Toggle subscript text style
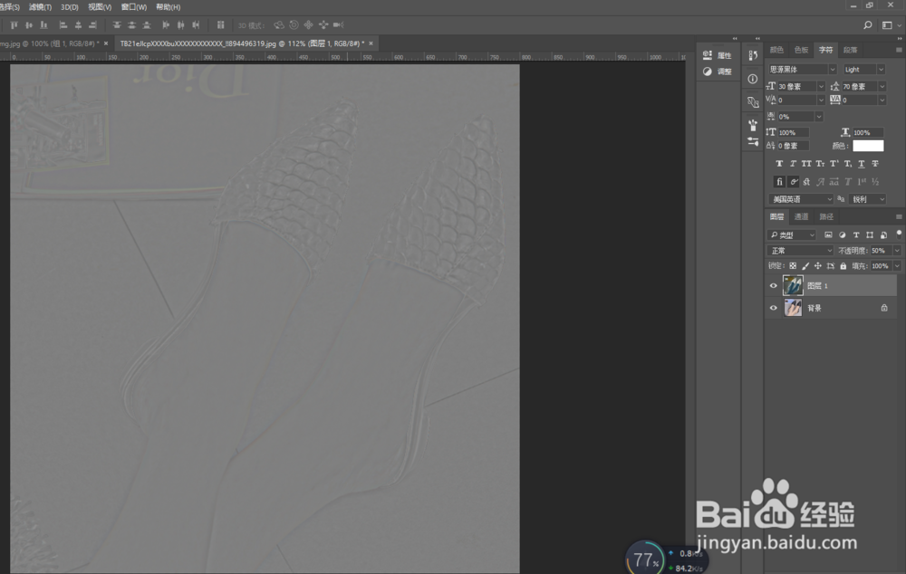The height and width of the screenshot is (574, 906). click(848, 164)
